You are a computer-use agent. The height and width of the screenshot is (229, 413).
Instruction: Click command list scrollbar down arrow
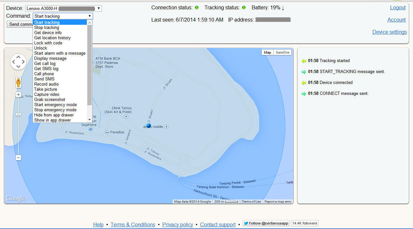coord(90,120)
